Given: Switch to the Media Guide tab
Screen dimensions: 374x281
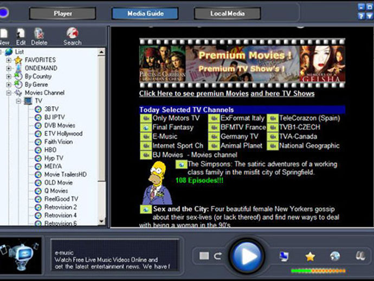Looking at the screenshot, I should tap(145, 14).
